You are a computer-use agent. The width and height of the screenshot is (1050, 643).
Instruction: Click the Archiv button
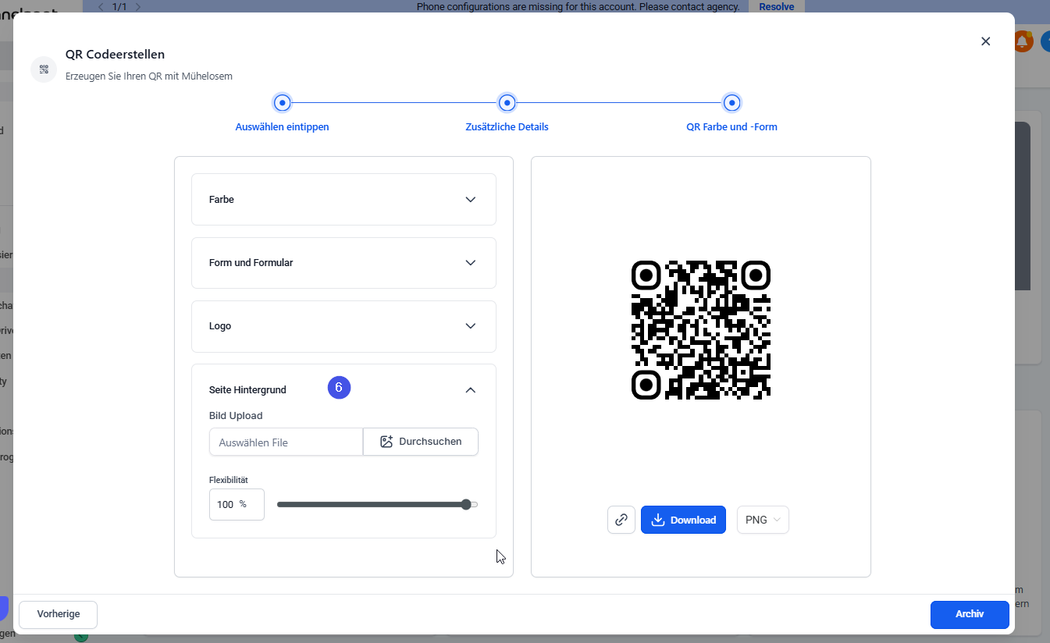point(970,614)
